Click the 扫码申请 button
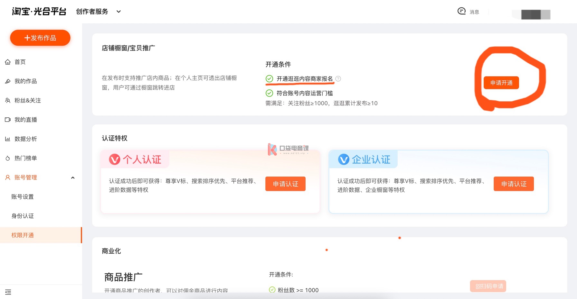 [488, 286]
